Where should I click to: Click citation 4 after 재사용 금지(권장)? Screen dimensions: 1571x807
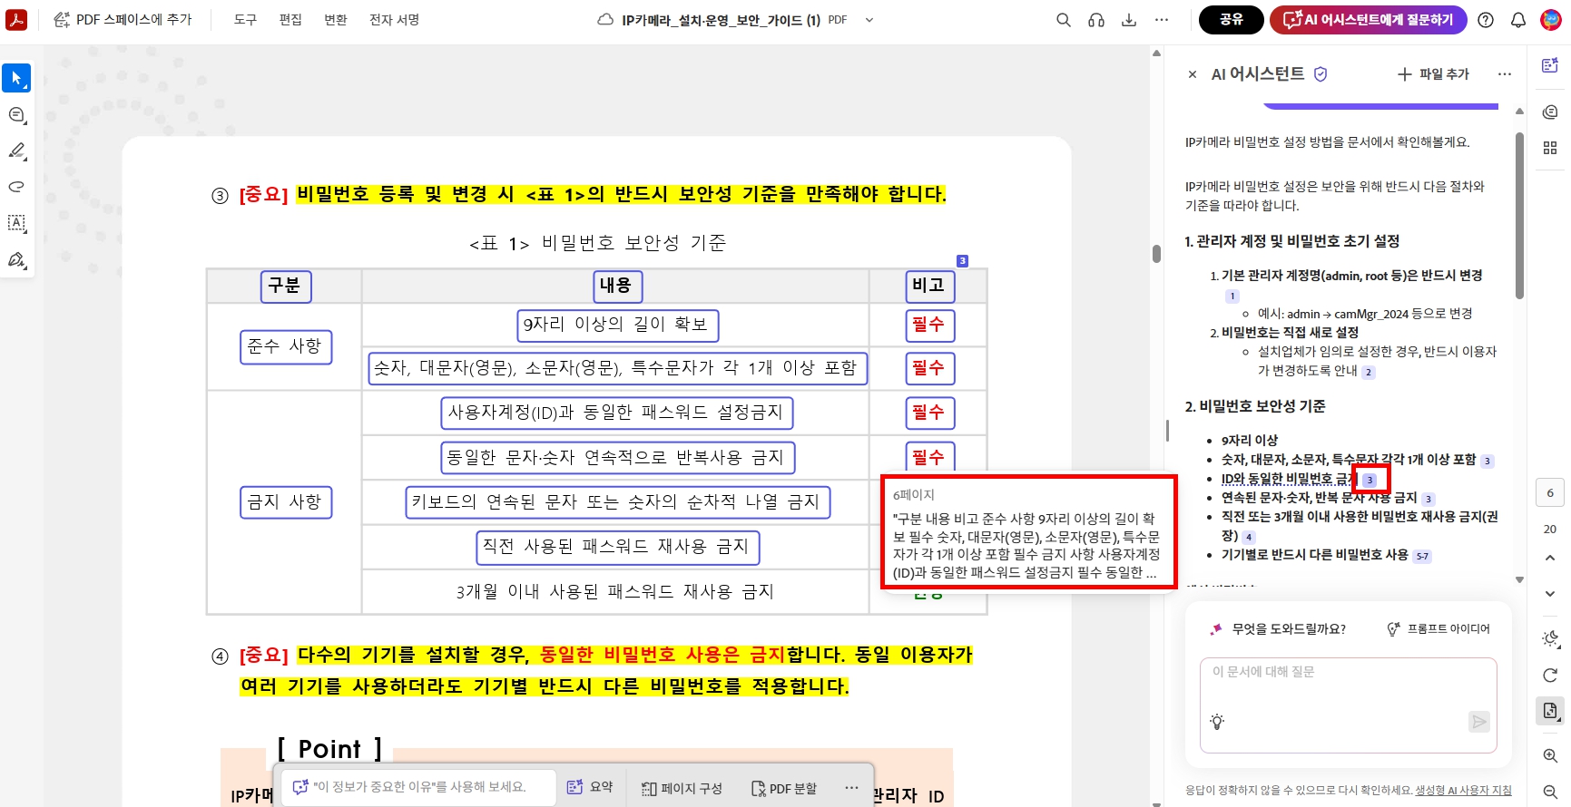(x=1249, y=537)
